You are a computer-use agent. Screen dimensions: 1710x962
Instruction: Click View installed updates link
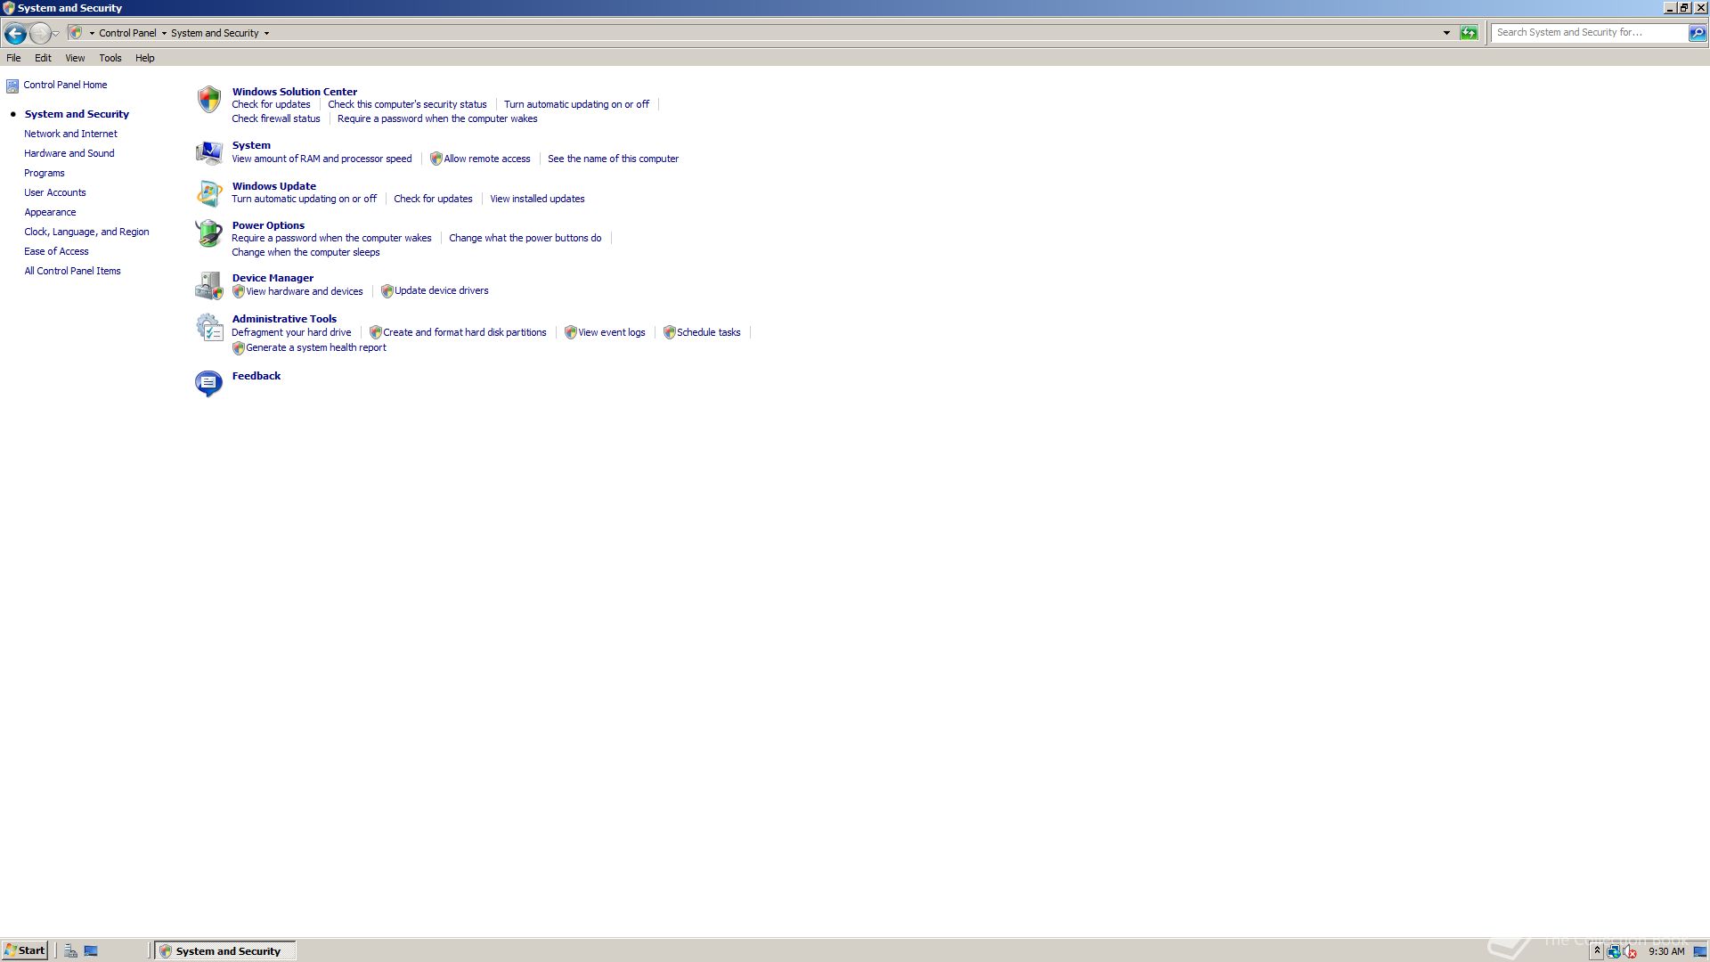click(x=537, y=200)
